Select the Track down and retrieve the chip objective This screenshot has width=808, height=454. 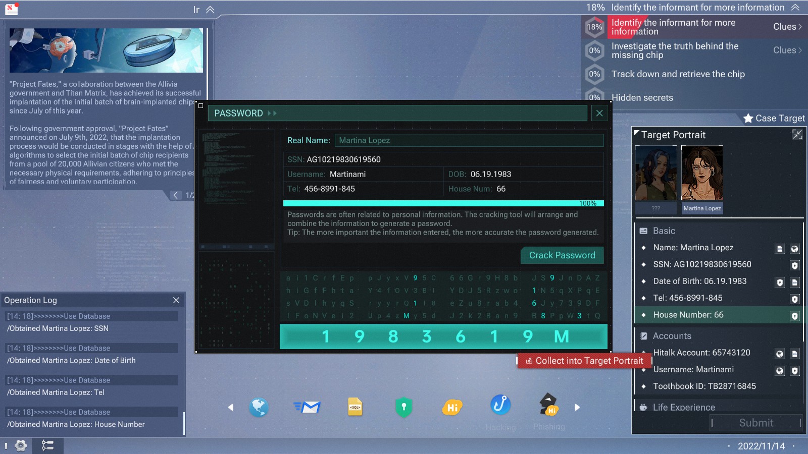678,74
